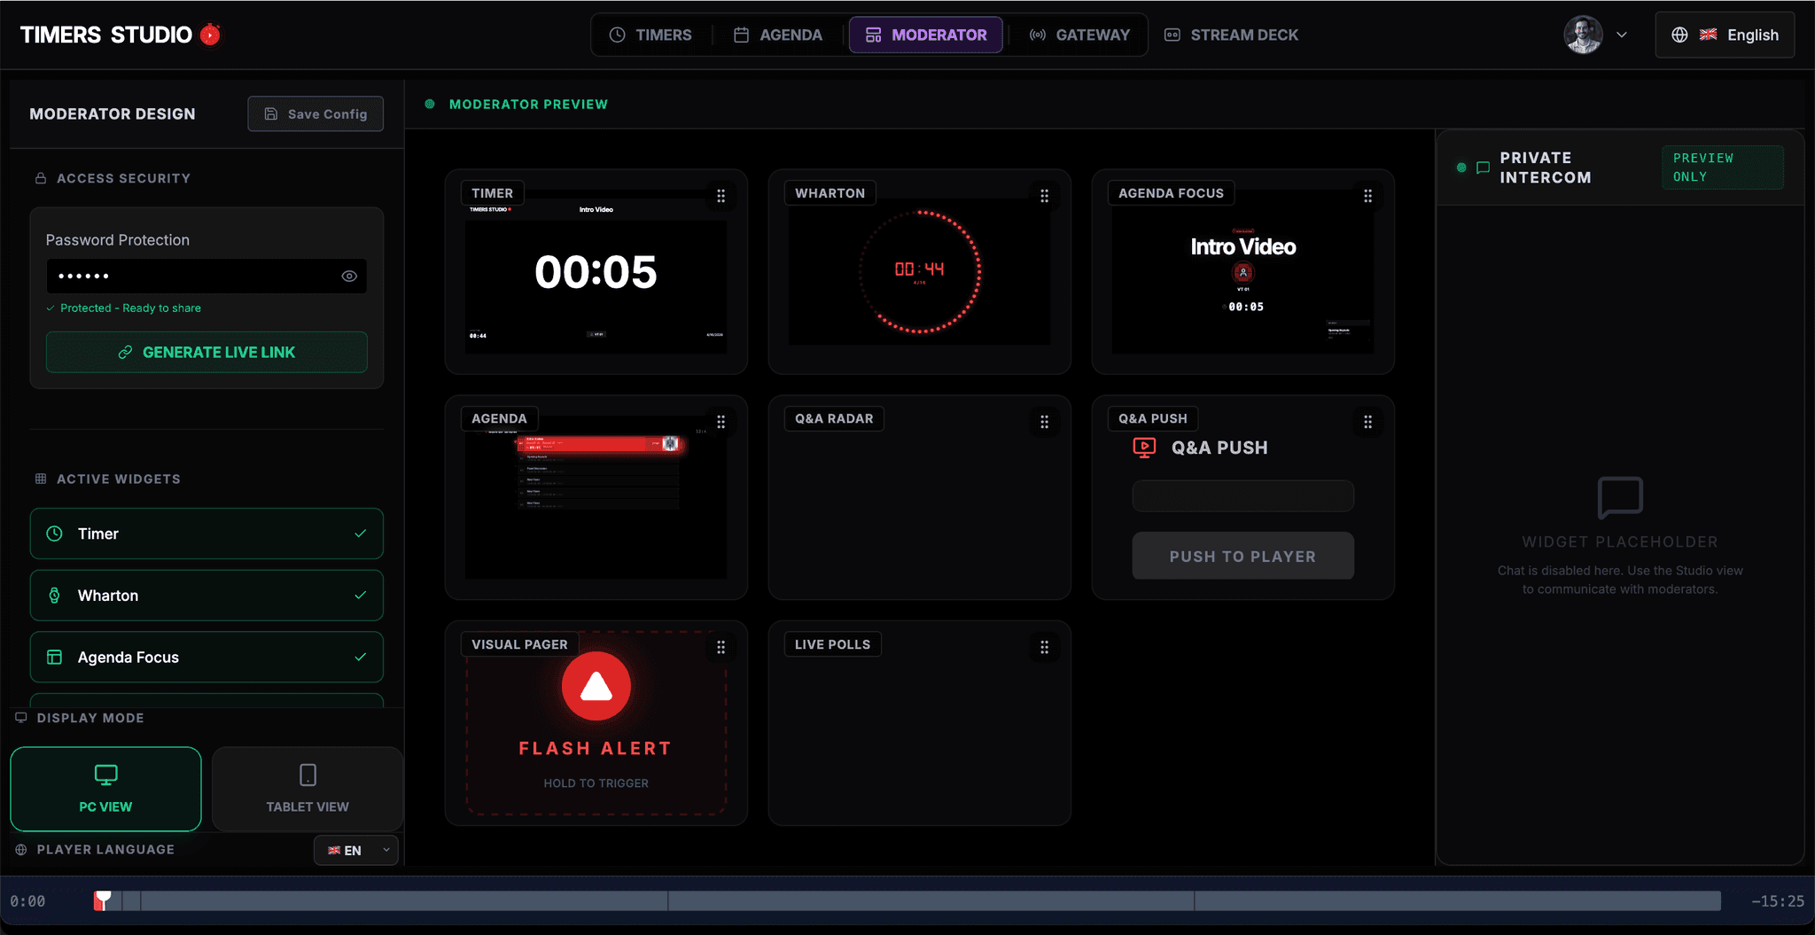Toggle the Agenda Focus widget
Image resolution: width=1815 pixels, height=935 pixels.
tap(360, 657)
